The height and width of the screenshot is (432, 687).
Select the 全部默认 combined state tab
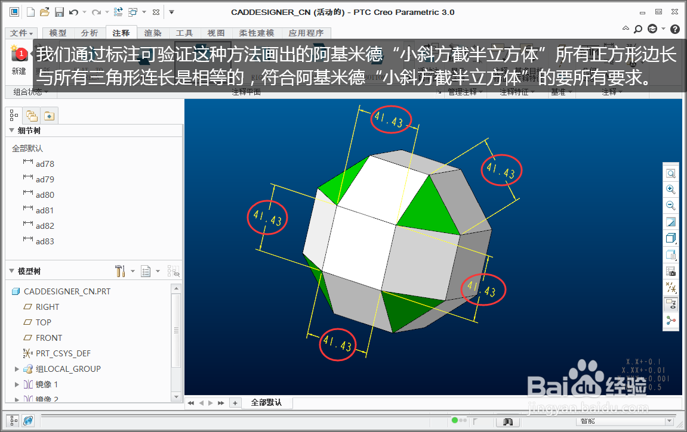point(266,402)
